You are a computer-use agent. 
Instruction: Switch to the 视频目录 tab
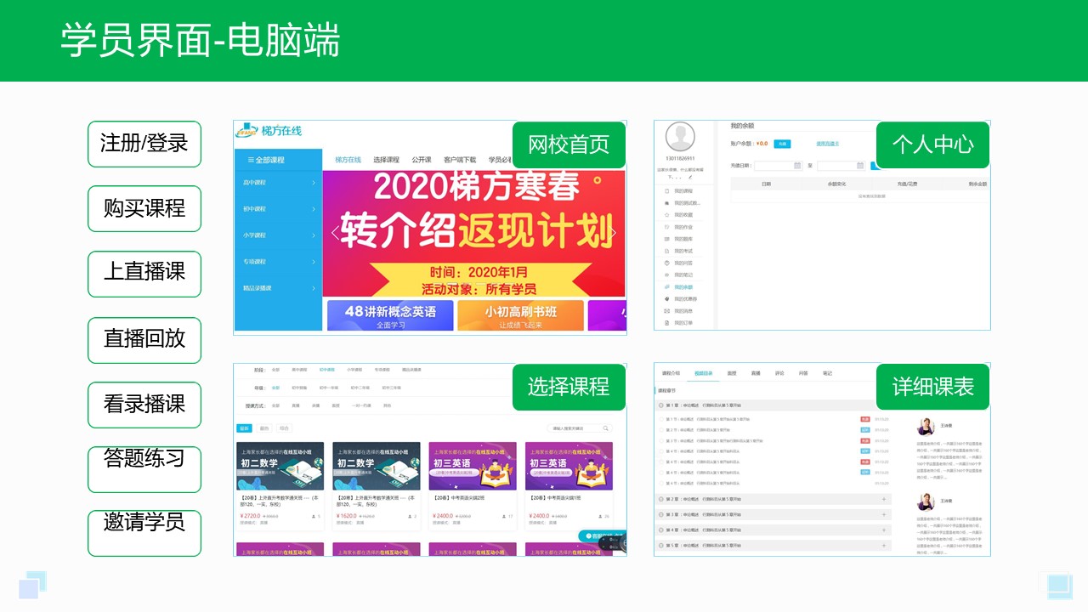click(x=703, y=373)
